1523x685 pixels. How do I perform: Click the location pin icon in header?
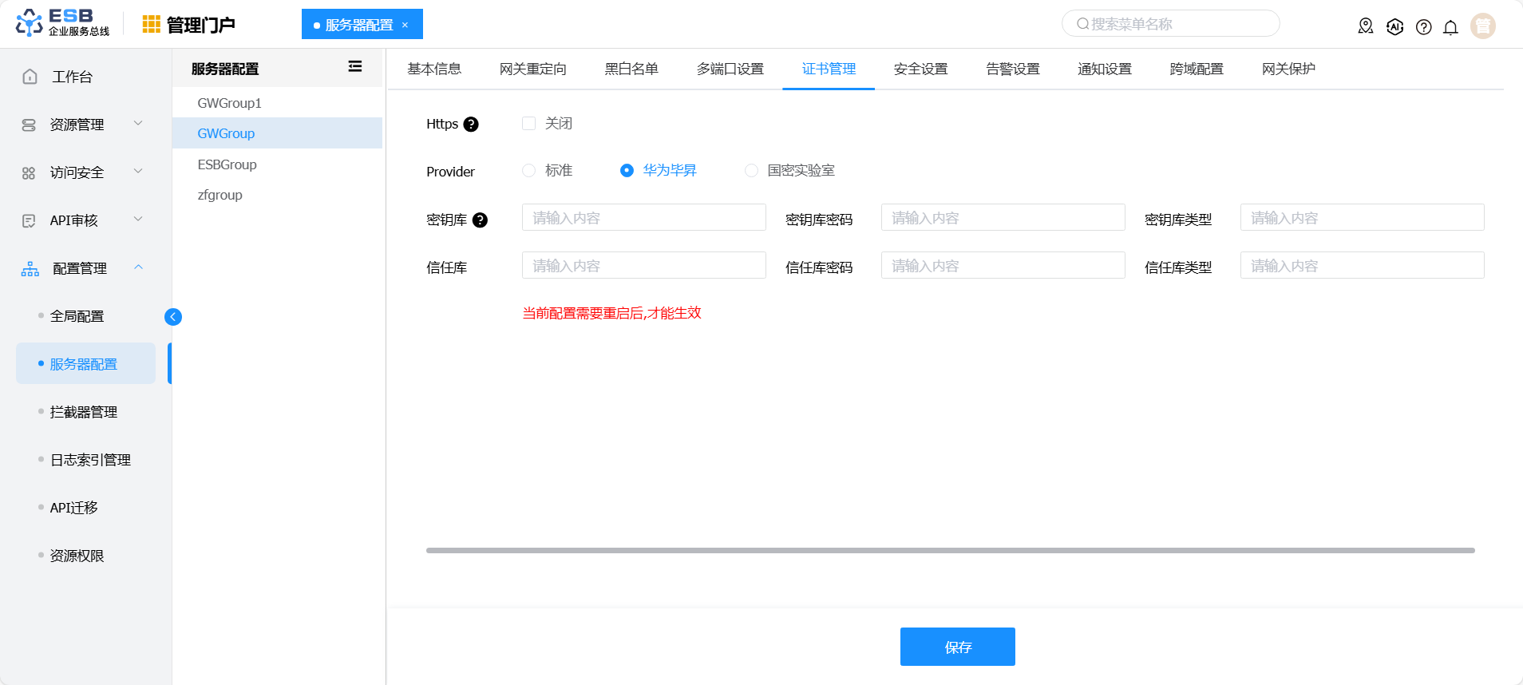(1366, 26)
